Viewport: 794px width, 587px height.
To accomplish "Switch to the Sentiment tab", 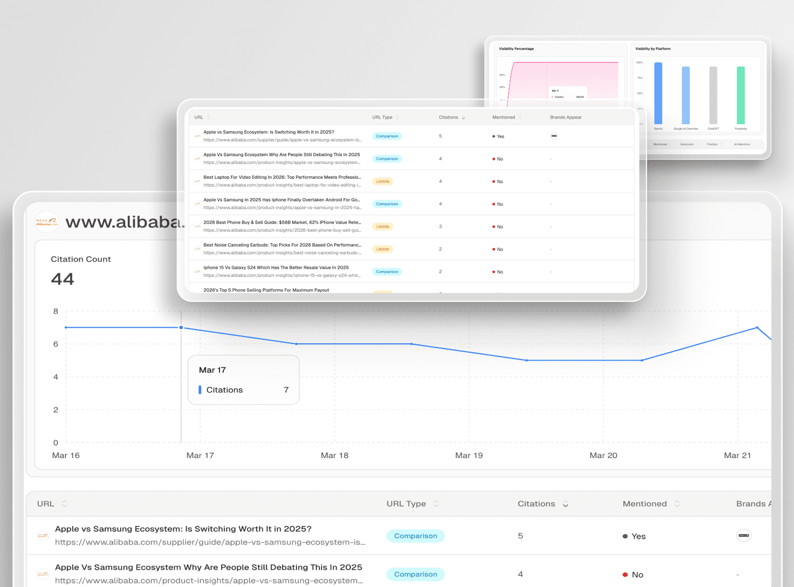I will pyautogui.click(x=687, y=144).
